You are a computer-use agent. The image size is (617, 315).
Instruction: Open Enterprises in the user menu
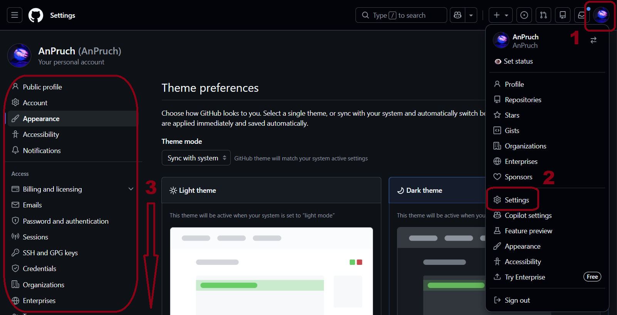click(x=547, y=161)
